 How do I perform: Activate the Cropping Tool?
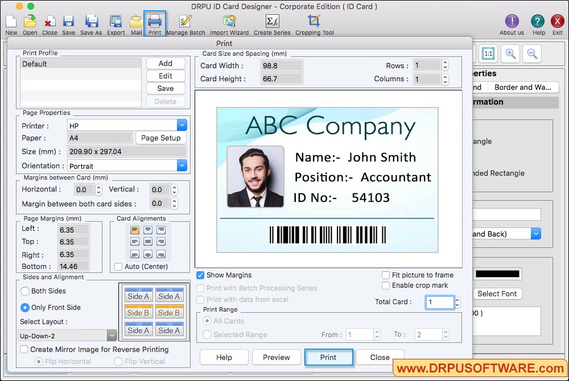314,22
